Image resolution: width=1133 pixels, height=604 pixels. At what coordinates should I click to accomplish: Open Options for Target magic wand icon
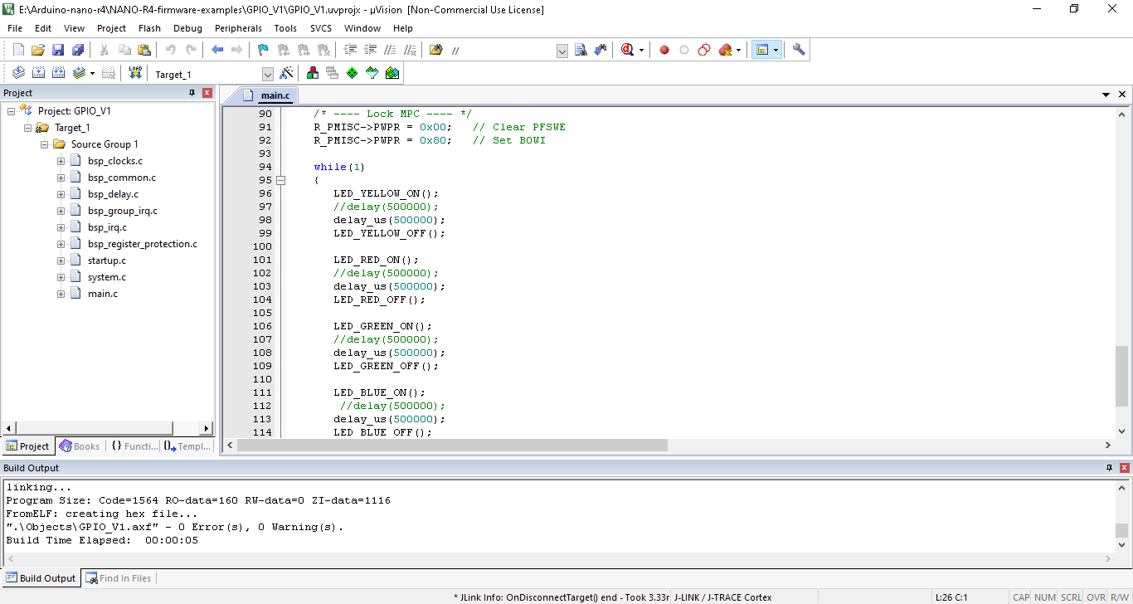pos(286,73)
